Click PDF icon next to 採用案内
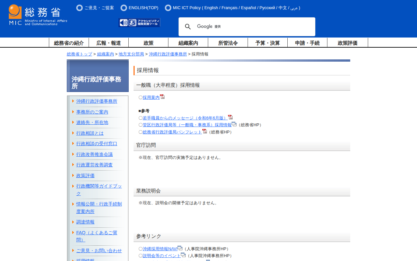 162,97
